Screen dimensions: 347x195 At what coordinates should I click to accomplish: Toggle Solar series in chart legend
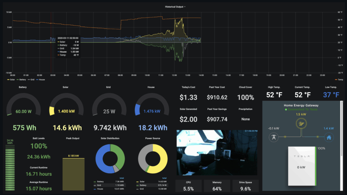(x=11, y=80)
